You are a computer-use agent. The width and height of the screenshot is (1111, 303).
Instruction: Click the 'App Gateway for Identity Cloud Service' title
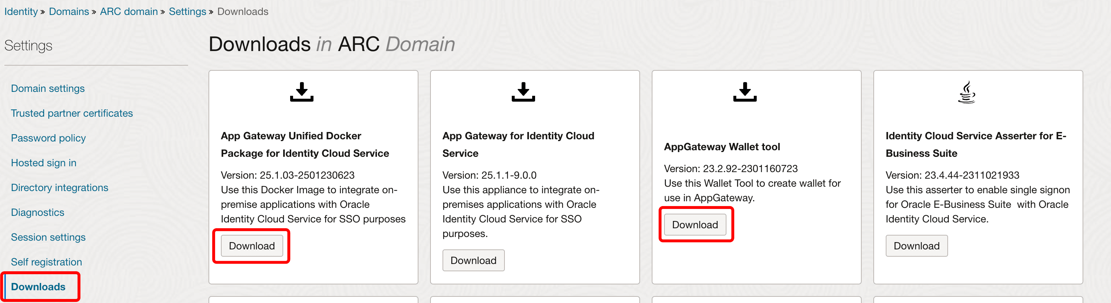(518, 145)
